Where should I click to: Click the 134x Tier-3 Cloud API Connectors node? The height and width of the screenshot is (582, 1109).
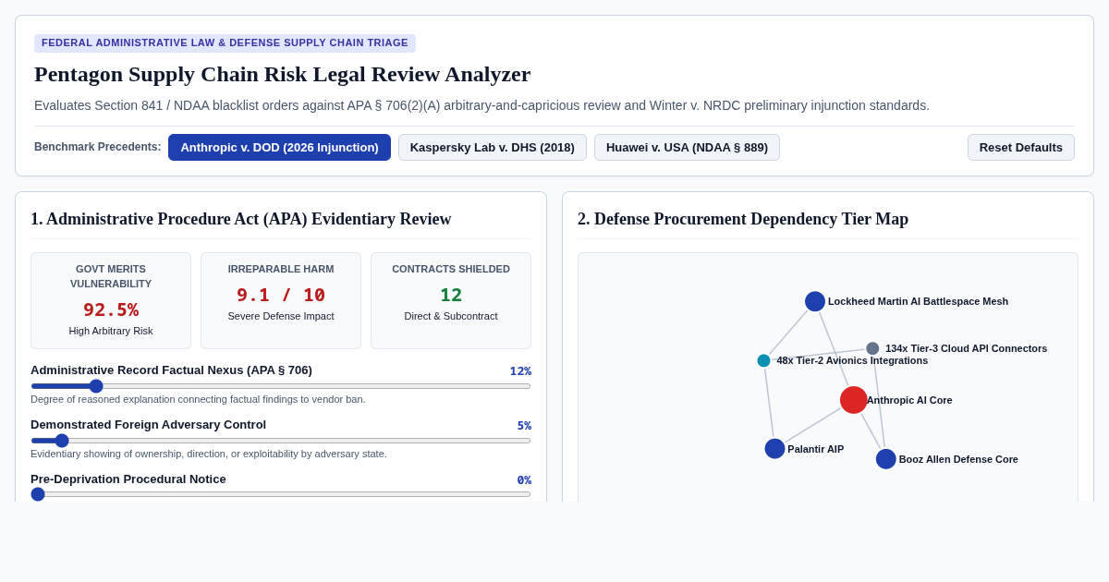[872, 348]
